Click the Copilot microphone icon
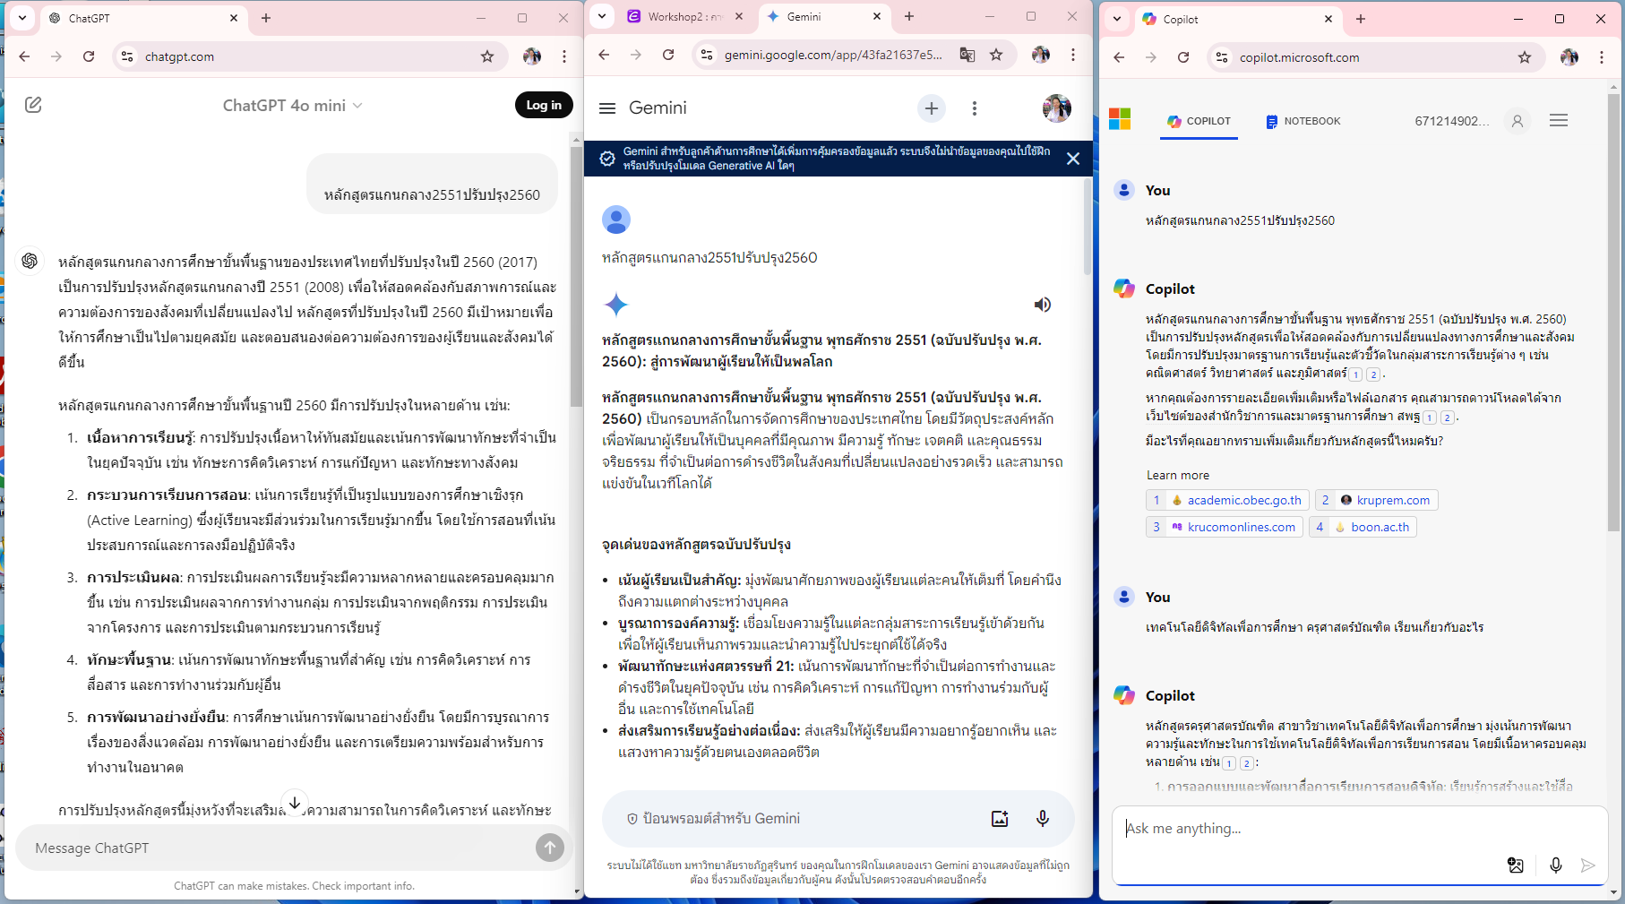 [1556, 865]
